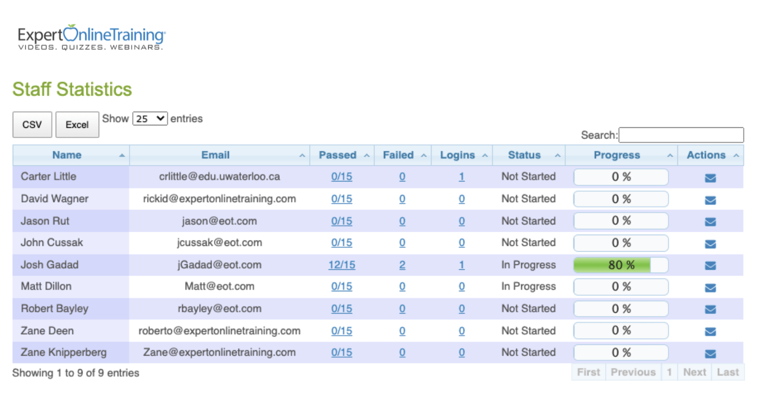Open David Wagner's 0/15 passed link
The image size is (759, 399).
click(x=341, y=199)
